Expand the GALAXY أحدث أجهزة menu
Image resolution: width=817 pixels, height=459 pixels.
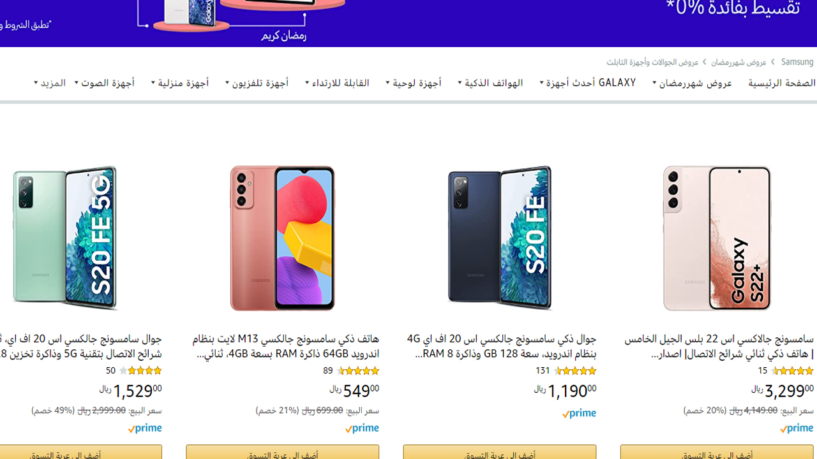[588, 83]
